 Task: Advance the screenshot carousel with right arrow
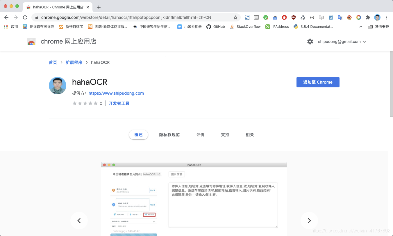click(309, 221)
